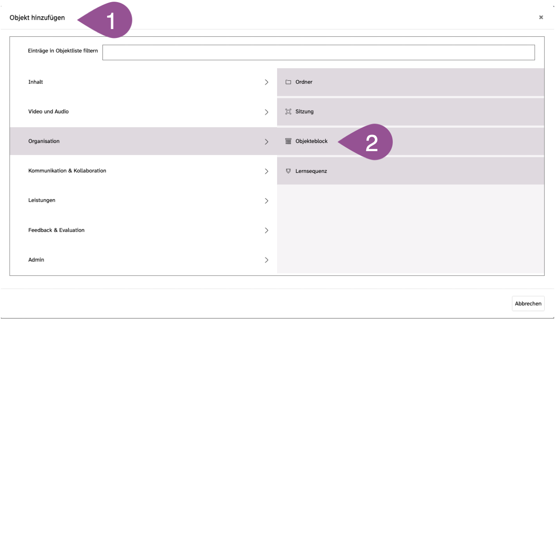Select the Inhalt category
Screen dimensions: 555x555
[x=143, y=82]
